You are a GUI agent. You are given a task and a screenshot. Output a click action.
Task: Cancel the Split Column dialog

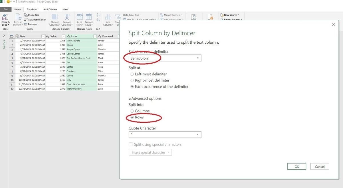[320, 167]
